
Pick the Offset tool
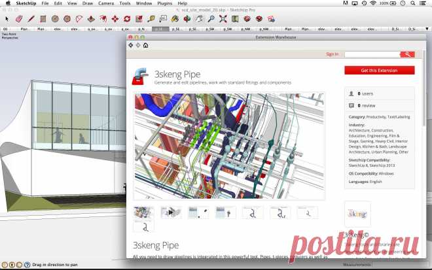click(103, 19)
